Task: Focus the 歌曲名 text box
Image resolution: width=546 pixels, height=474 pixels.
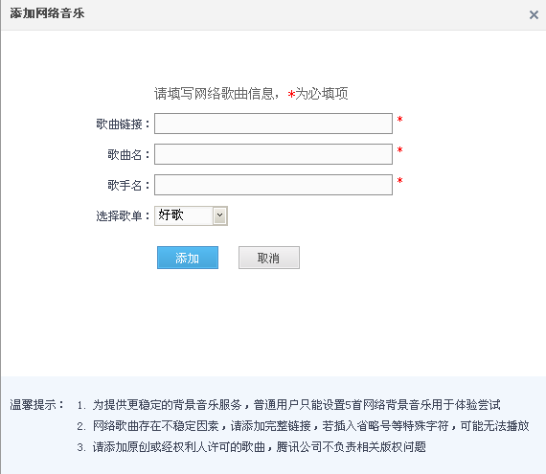Action: pyautogui.click(x=273, y=154)
